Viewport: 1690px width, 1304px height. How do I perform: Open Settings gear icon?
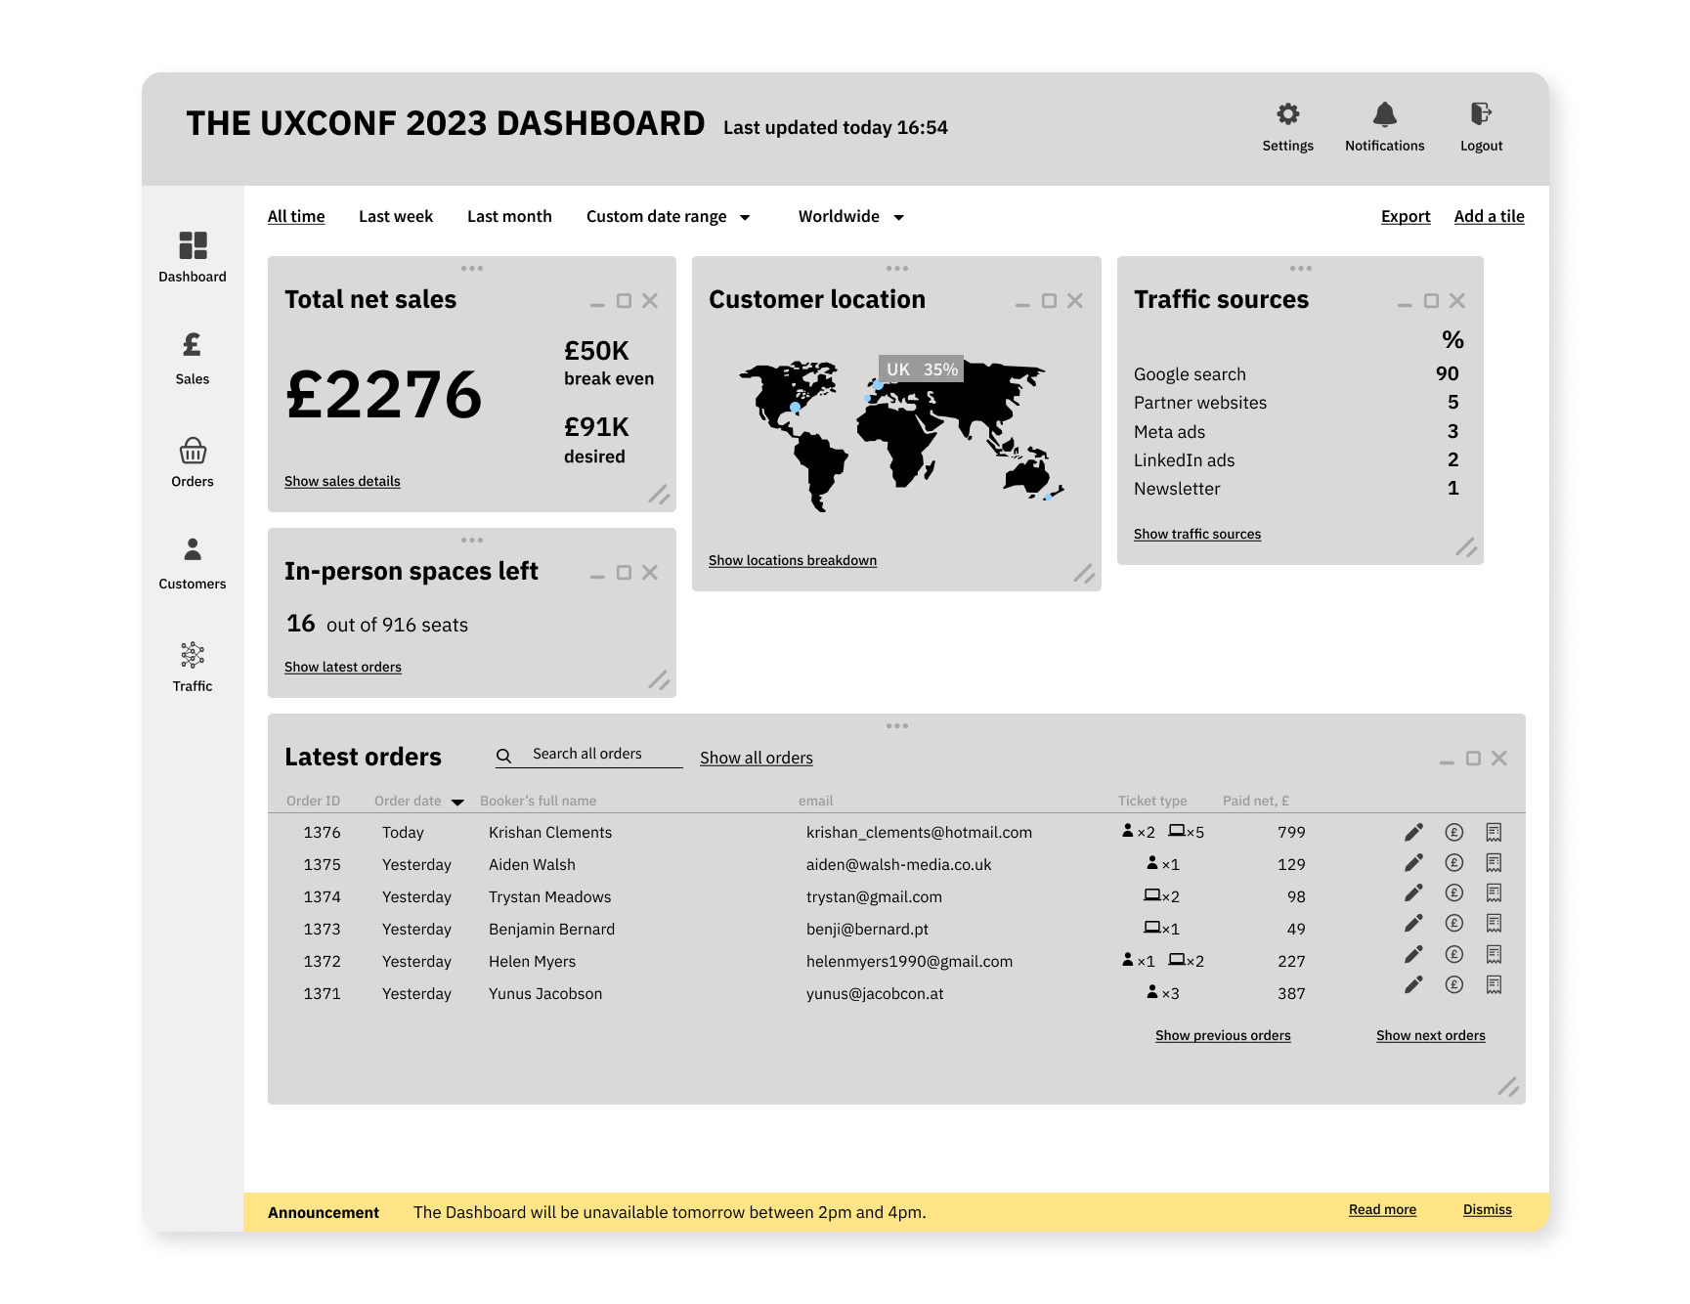[1288, 114]
